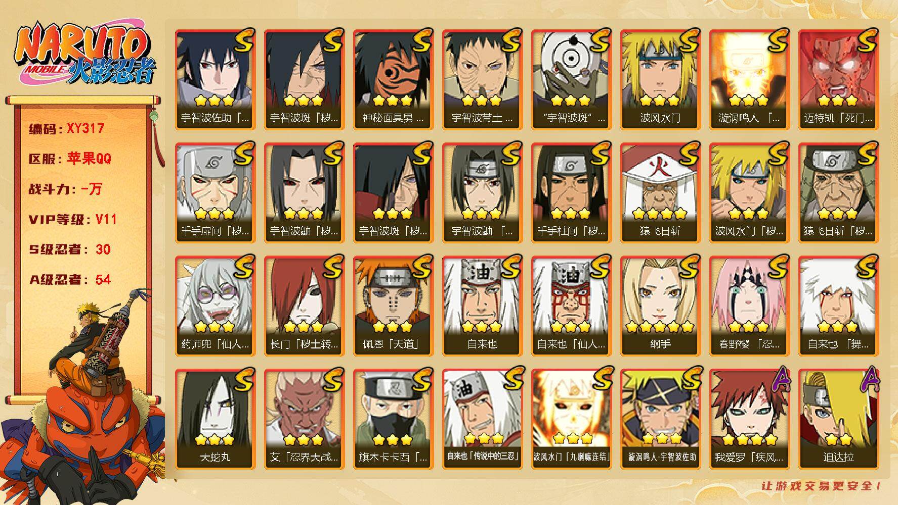Viewport: 898px width, 505px height.
Task: Select the 波风水门 ninja card in the top row
Action: pyautogui.click(x=660, y=80)
